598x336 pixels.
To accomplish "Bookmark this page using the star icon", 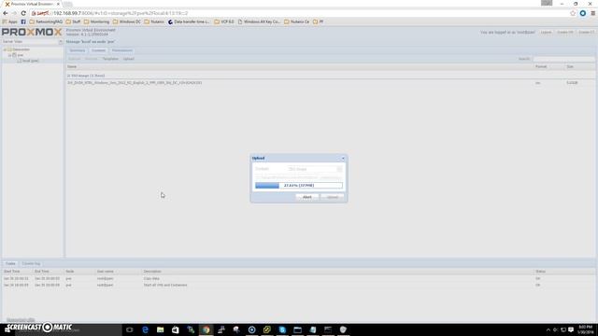I will click(573, 13).
